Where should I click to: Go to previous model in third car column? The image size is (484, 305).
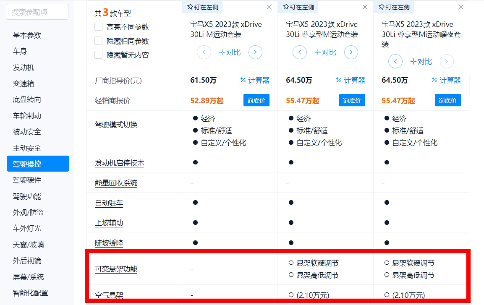[x=395, y=61]
